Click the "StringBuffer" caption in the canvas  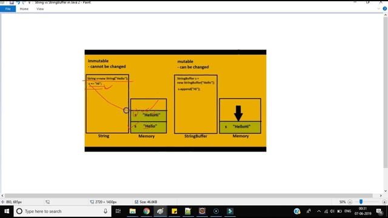point(196,136)
